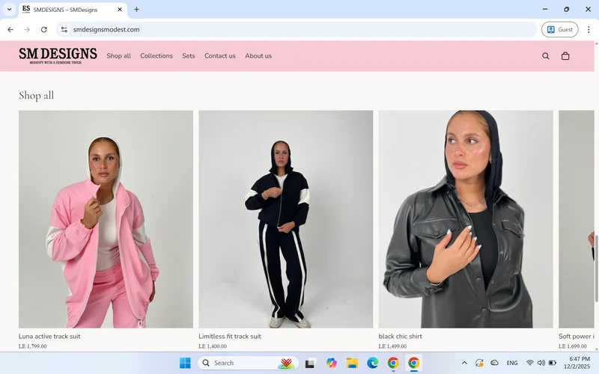Viewport: 599px width, 374px height.
Task: Open the shopping bag cart icon
Action: click(565, 56)
